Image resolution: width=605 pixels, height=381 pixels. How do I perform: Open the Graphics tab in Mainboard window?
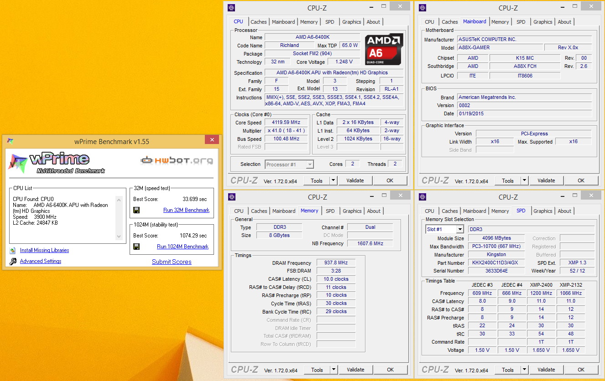(543, 22)
